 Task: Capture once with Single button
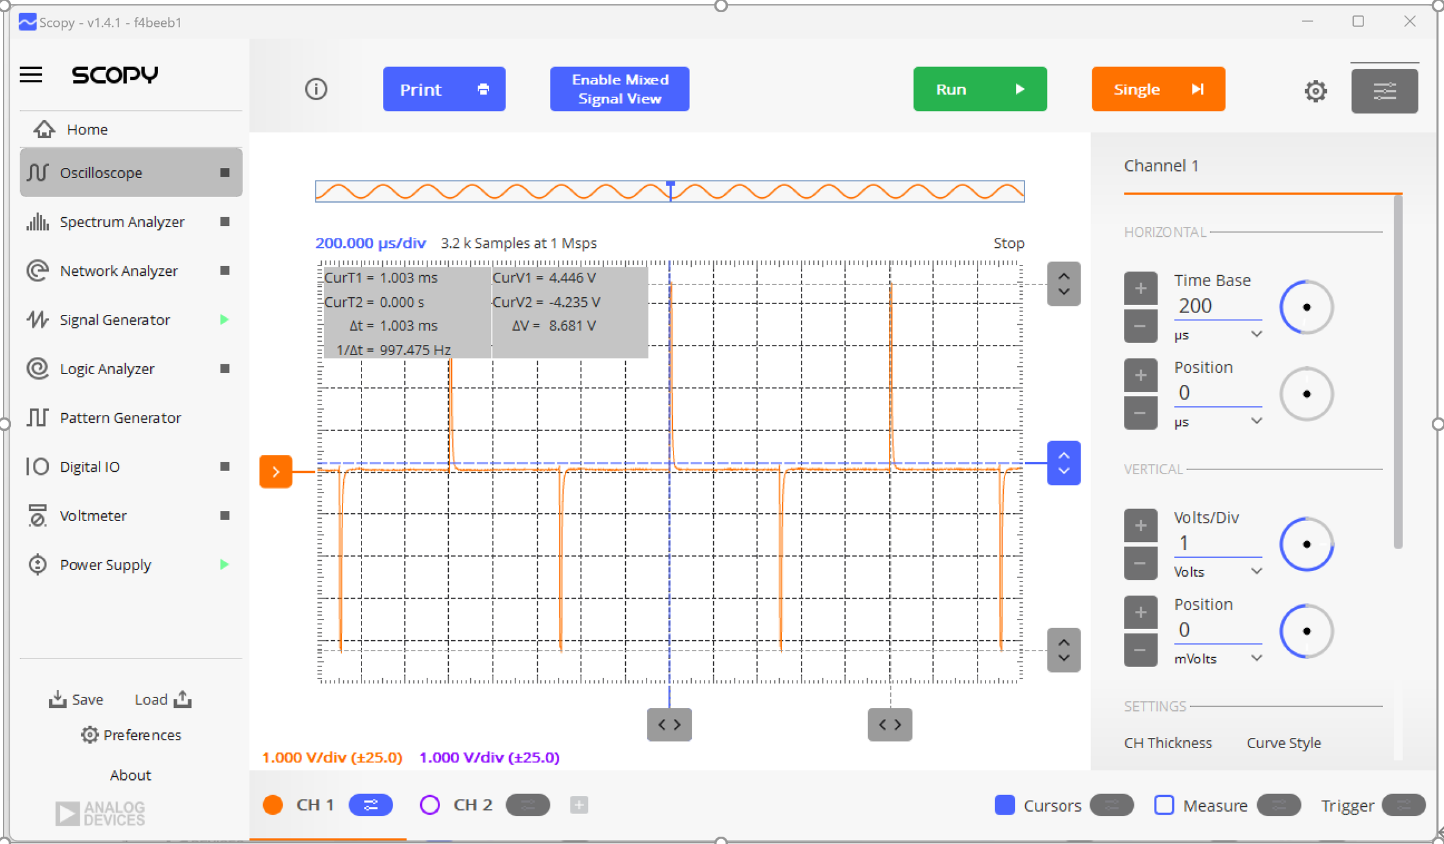(1158, 89)
